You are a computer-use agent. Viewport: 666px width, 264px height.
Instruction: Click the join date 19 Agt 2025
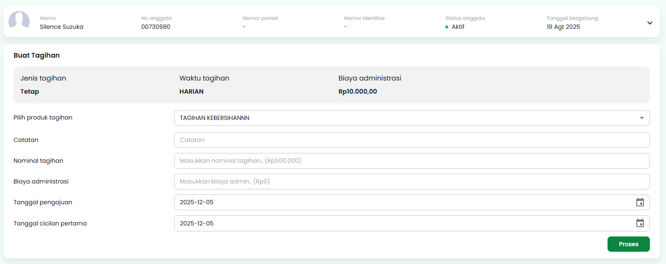click(563, 27)
